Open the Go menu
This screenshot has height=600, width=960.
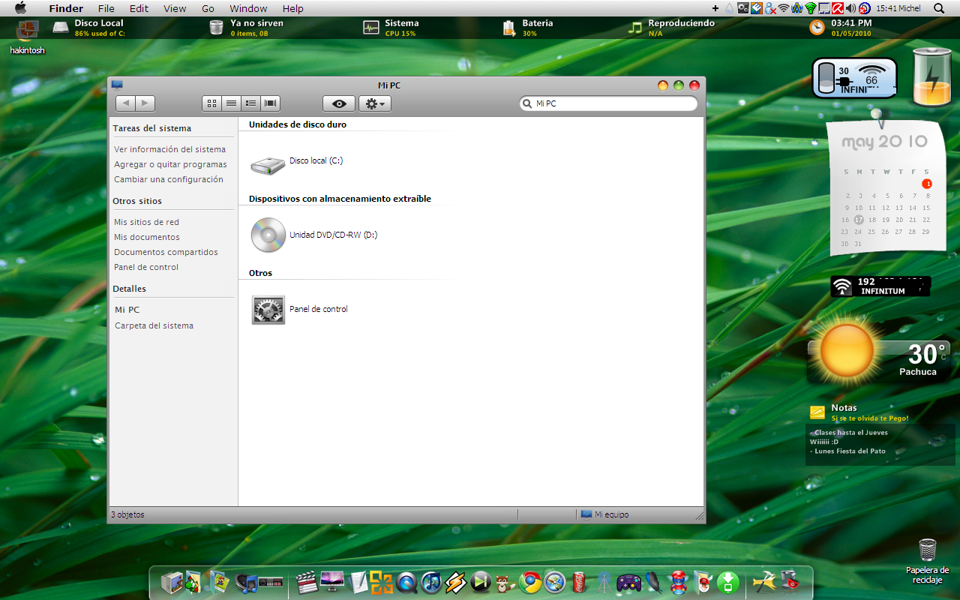[x=208, y=8]
